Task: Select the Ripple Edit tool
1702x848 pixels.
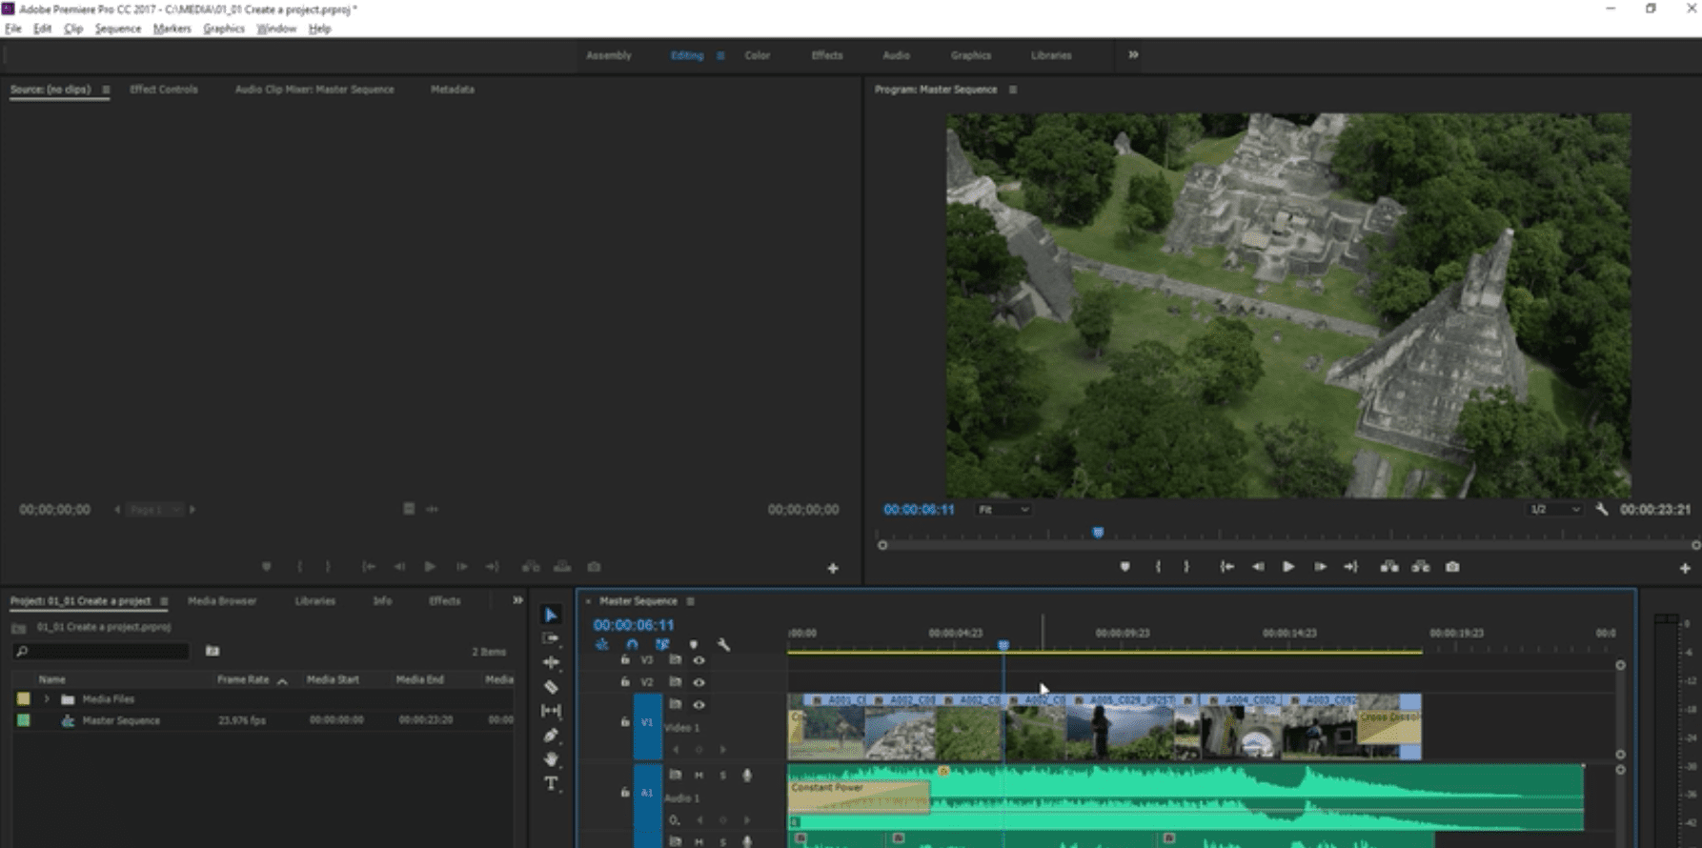Action: click(551, 662)
